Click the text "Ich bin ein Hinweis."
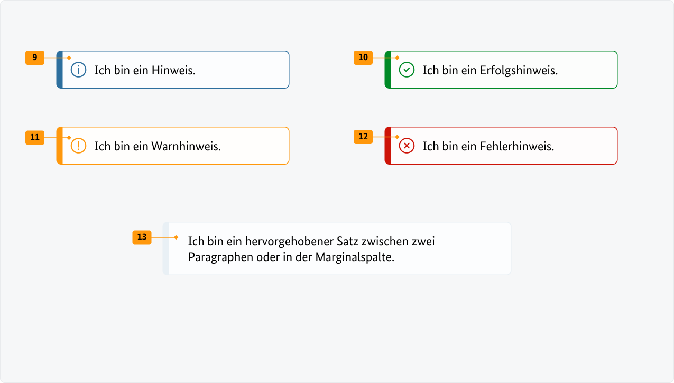The width and height of the screenshot is (674, 383). pyautogui.click(x=145, y=70)
